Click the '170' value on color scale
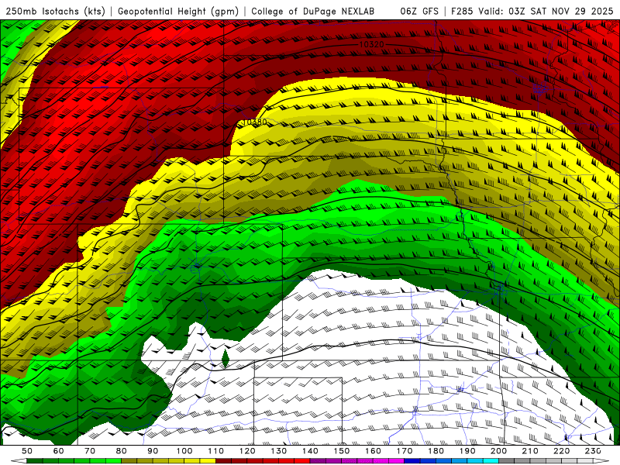 click(x=404, y=451)
